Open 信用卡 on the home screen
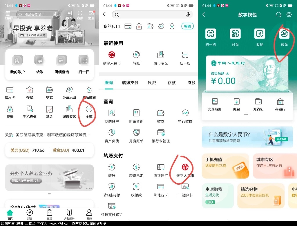The height and width of the screenshot is (226, 297). [10, 93]
